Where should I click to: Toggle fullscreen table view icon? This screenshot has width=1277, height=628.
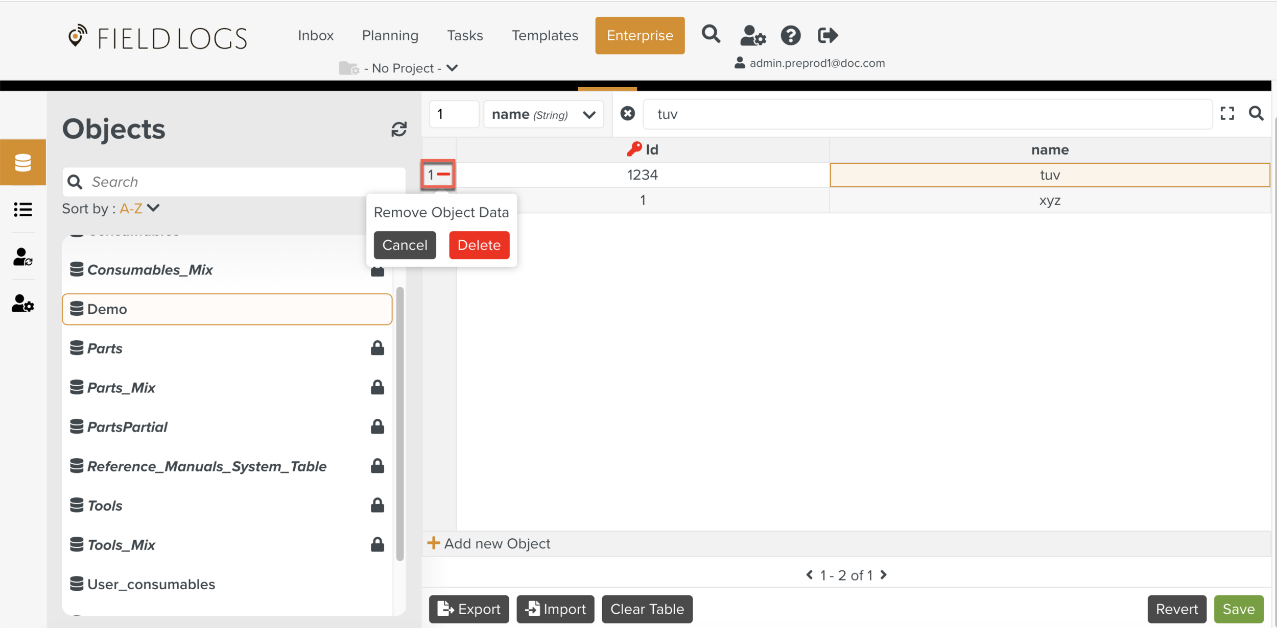pyautogui.click(x=1227, y=113)
